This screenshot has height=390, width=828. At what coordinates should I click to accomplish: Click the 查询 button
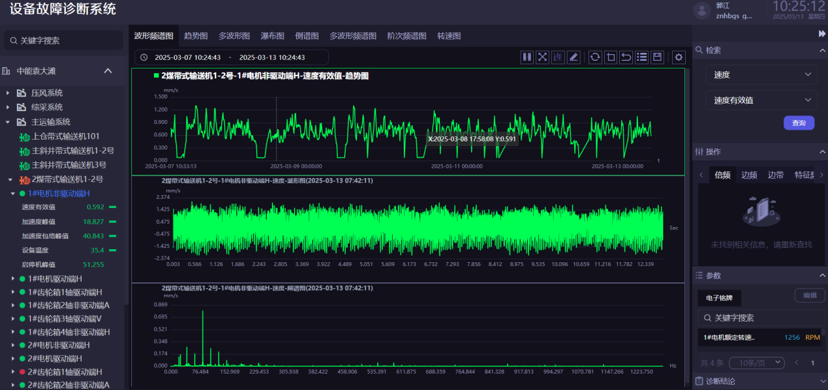tap(799, 123)
